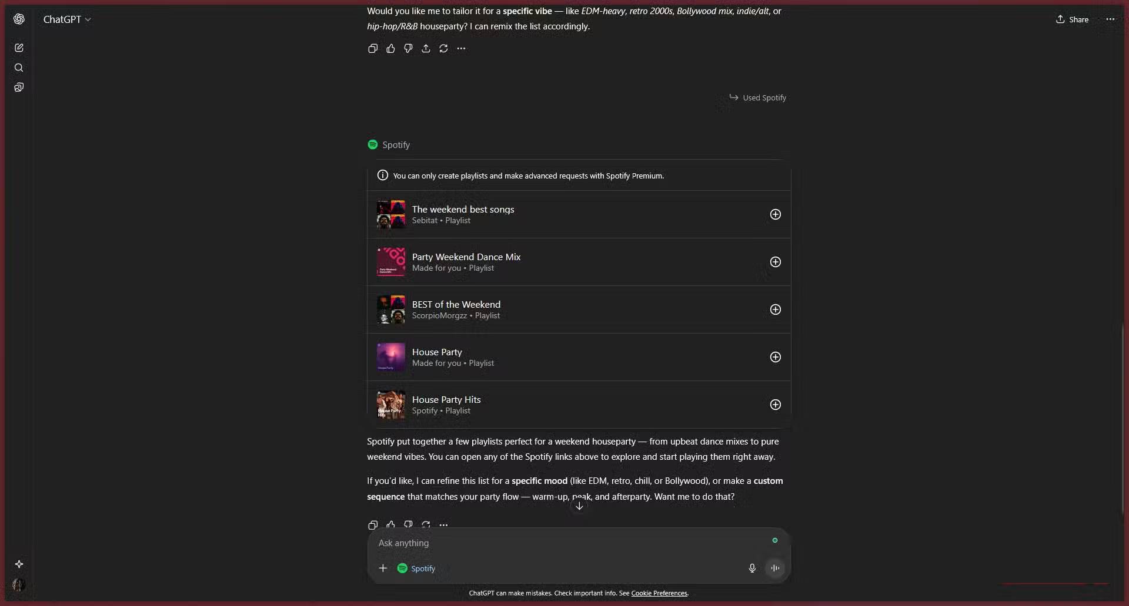
Task: Open the library icon in the sidebar
Action: (19, 87)
